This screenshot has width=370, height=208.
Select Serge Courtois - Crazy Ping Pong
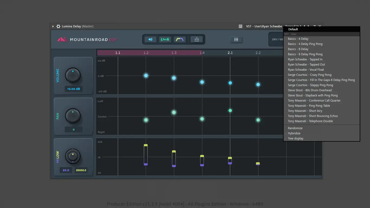(x=322, y=75)
